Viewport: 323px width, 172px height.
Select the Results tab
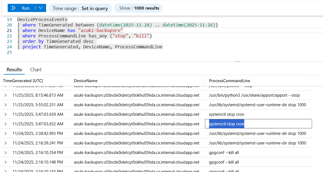point(14,70)
